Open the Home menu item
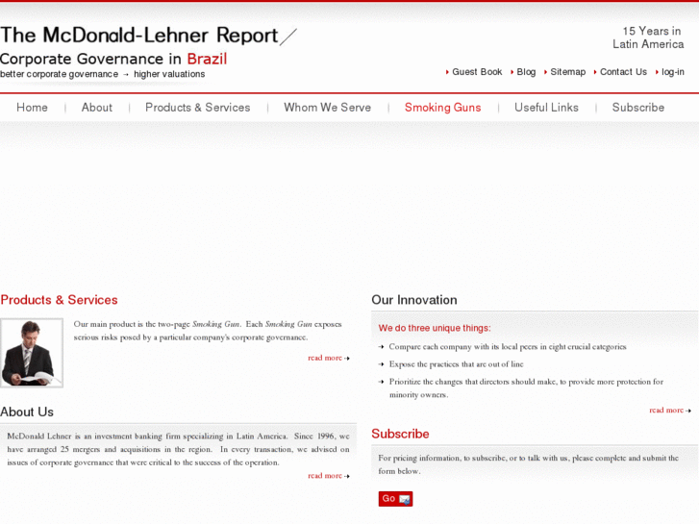Screen dimensions: 699x524 (32, 108)
